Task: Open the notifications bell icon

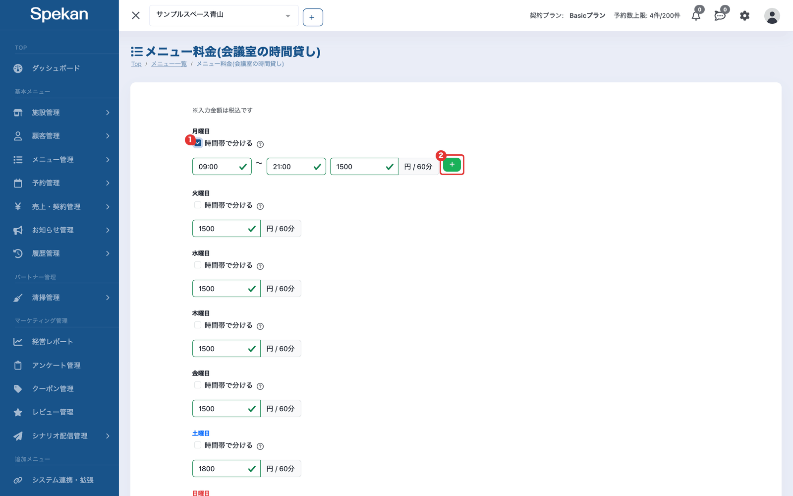Action: 696,16
